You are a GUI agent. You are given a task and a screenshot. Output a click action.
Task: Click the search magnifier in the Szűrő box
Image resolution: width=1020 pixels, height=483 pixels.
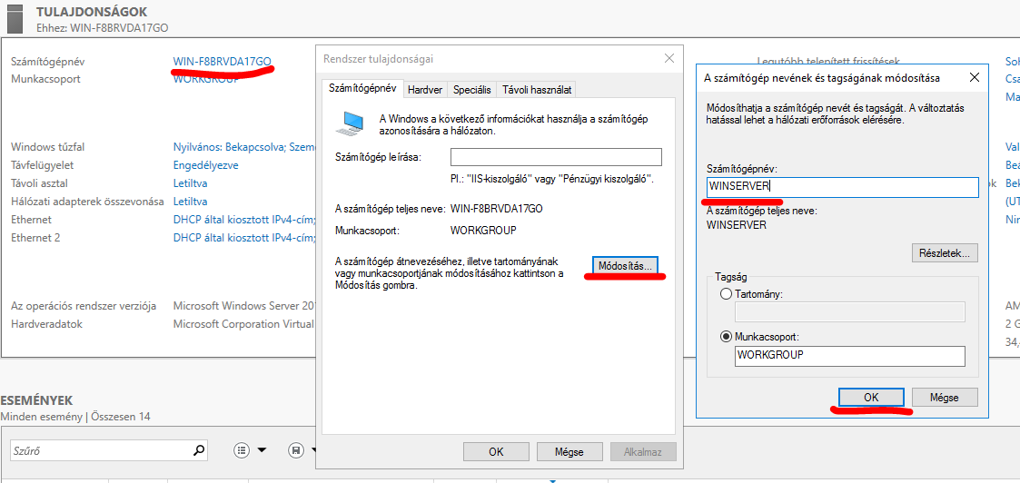tap(199, 450)
